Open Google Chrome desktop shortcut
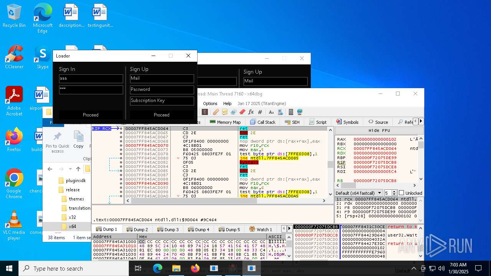The image size is (491, 276). tap(14, 184)
